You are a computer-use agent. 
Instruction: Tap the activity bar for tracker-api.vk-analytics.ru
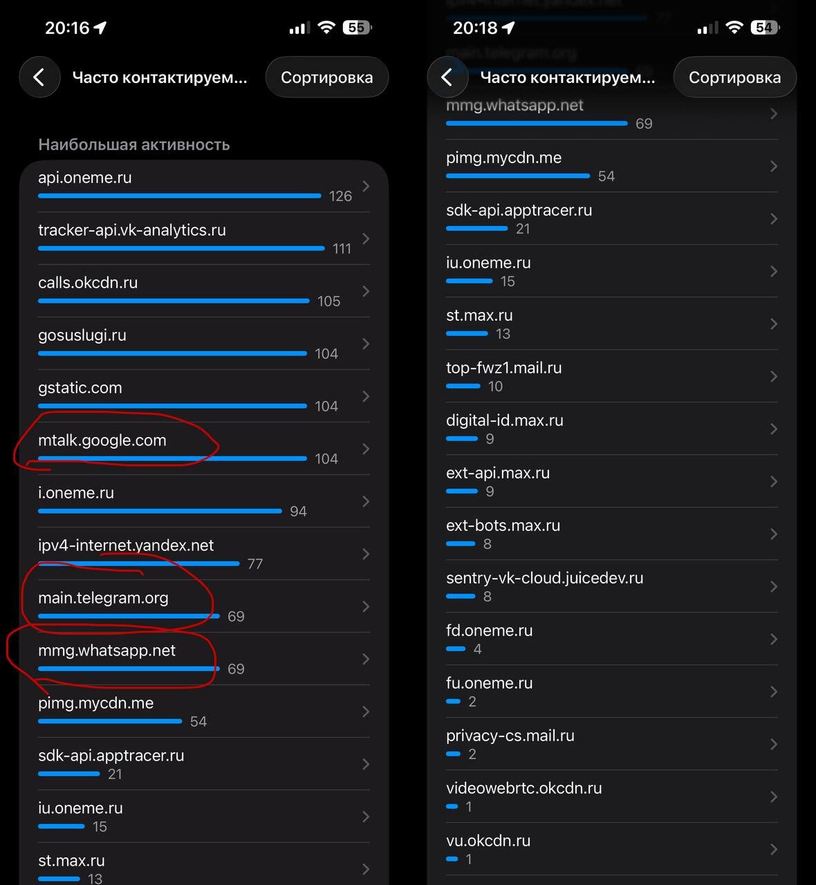point(181,248)
